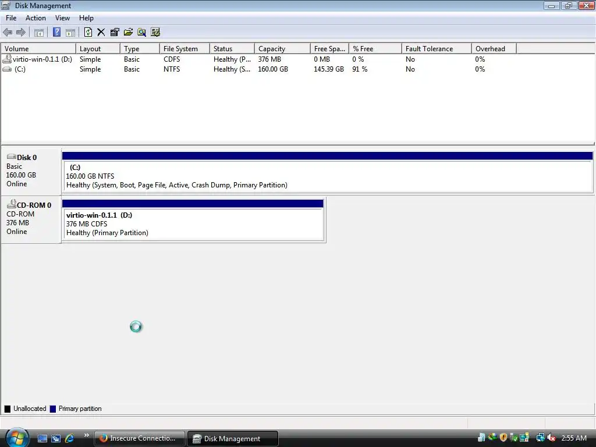Click the Refresh toolbar icon
Screen dimensions: 596x447
pyautogui.click(x=88, y=33)
